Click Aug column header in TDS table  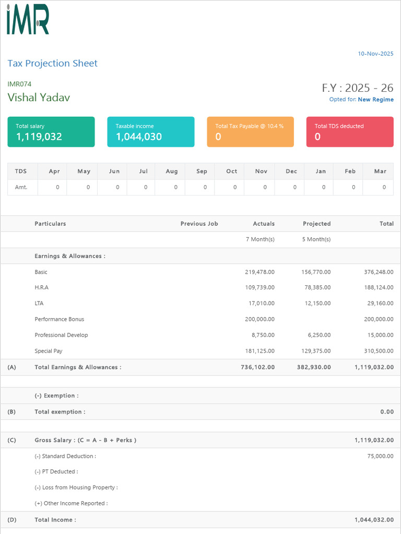(x=170, y=171)
